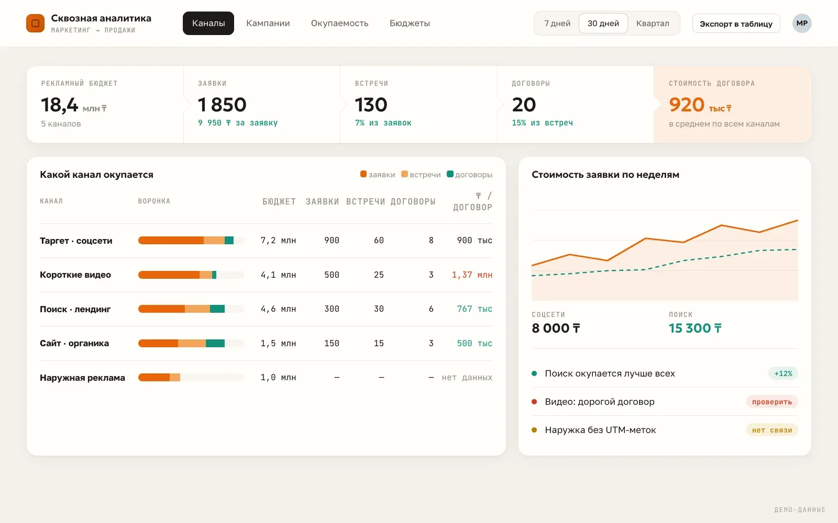Click the Договоры 20 metric card
838x523 pixels.
(576, 104)
